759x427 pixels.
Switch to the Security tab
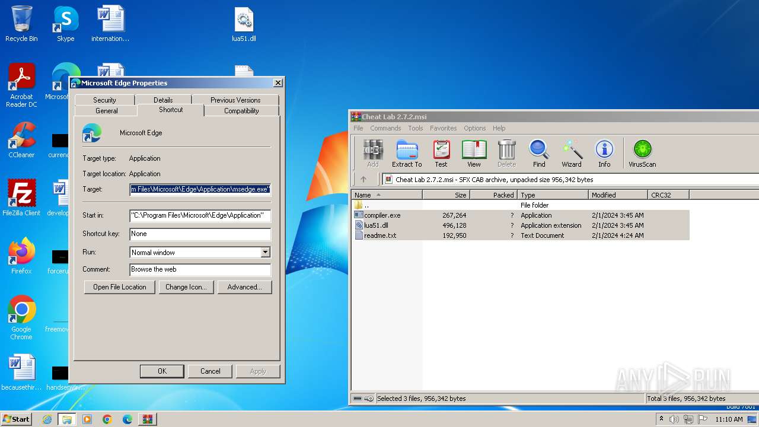104,100
